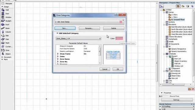Collapse the Design toolbox section
The width and height of the screenshot is (195, 110).
coord(2,7)
